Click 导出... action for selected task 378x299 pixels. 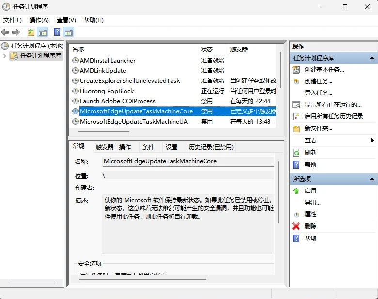(x=313, y=202)
